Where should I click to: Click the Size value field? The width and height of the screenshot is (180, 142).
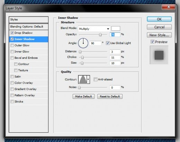coord(115,63)
